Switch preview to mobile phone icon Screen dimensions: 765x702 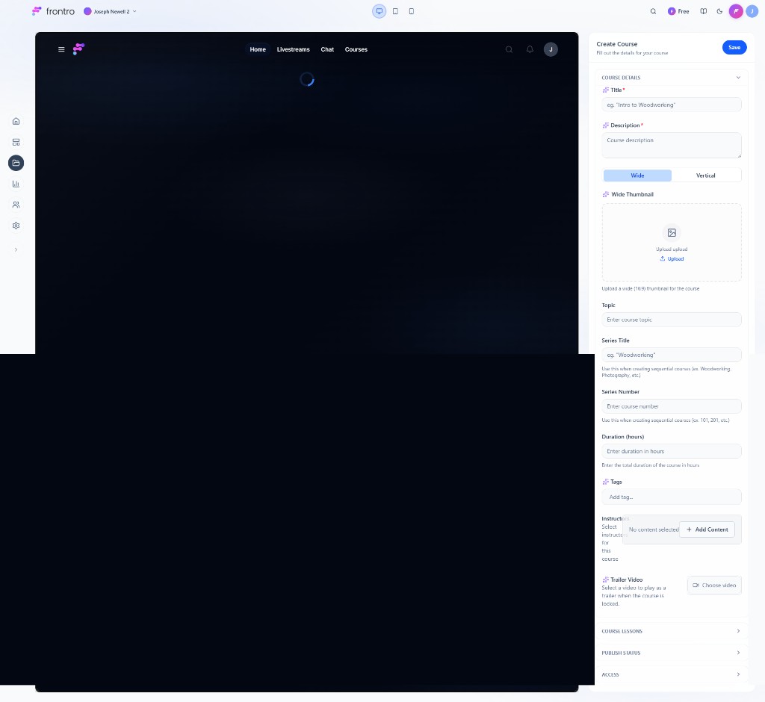click(411, 11)
